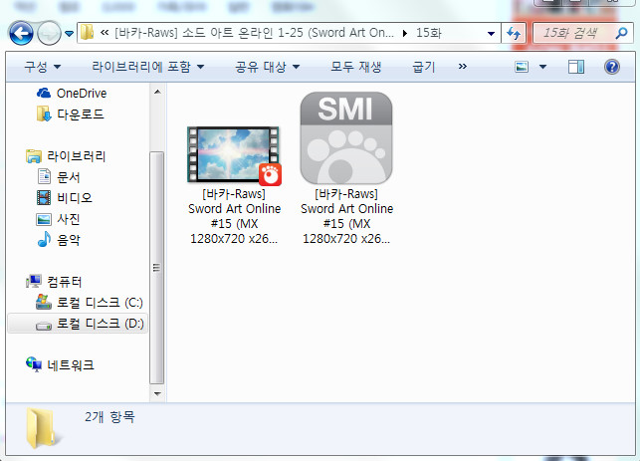Click the Back navigation arrow
Image resolution: width=640 pixels, height=461 pixels.
[x=21, y=33]
